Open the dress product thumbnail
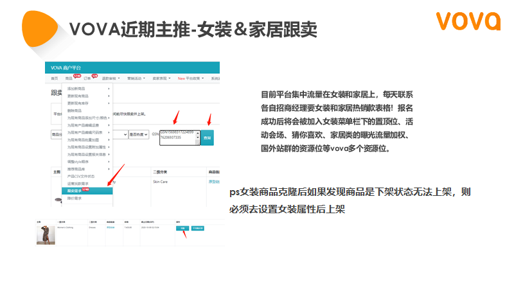 46,235
